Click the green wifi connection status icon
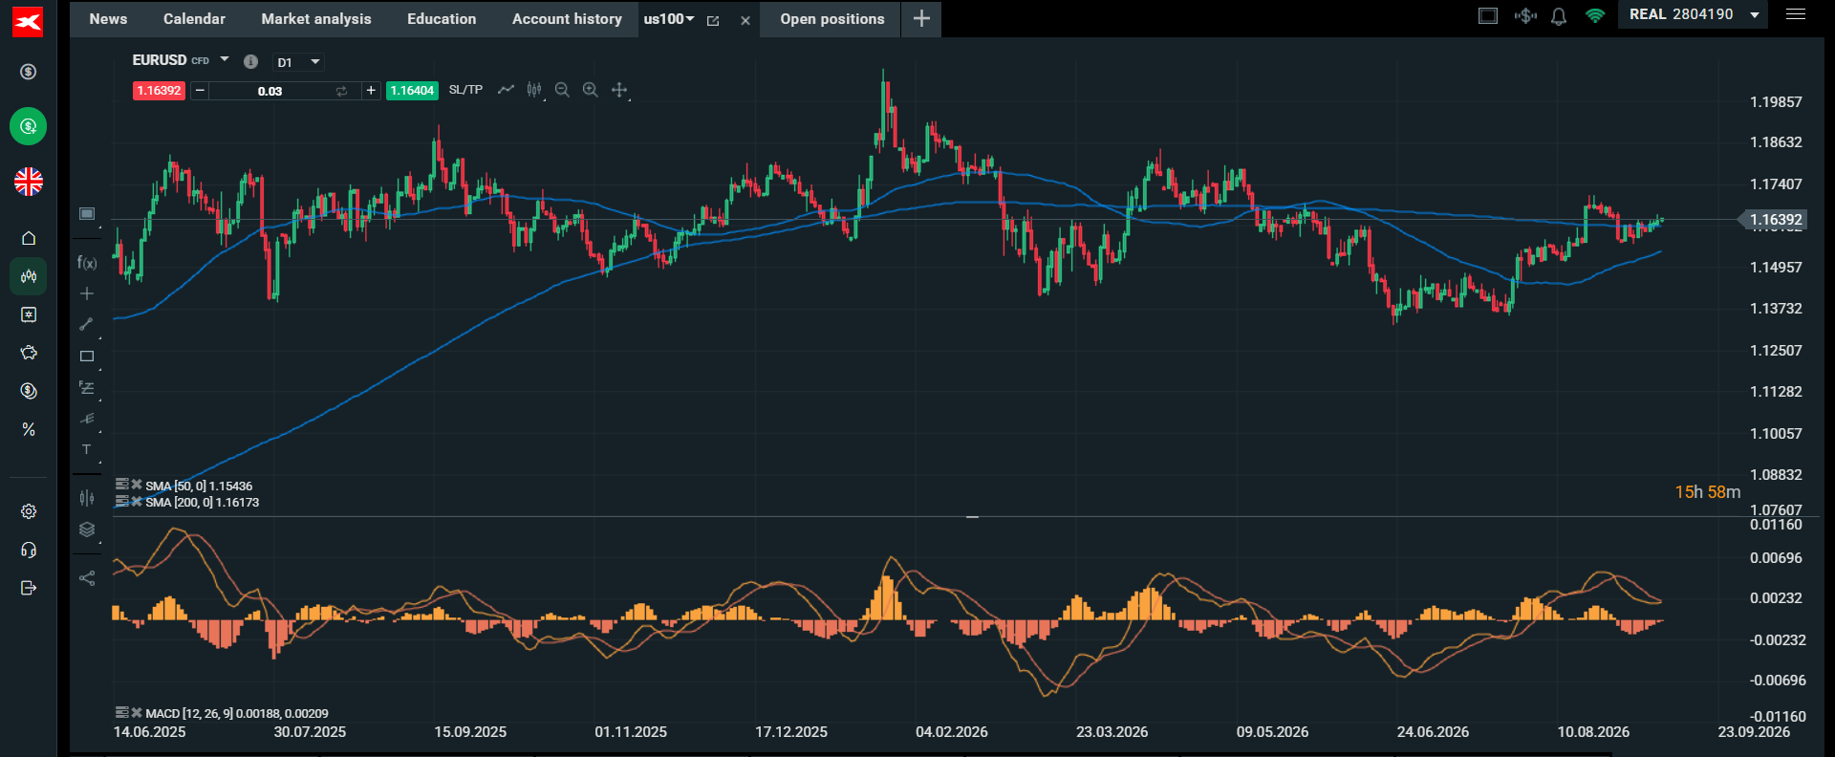Viewport: 1835px width, 757px height. [1595, 15]
